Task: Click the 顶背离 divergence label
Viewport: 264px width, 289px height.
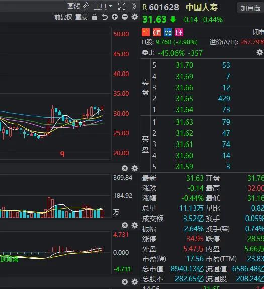Action: click(9, 259)
